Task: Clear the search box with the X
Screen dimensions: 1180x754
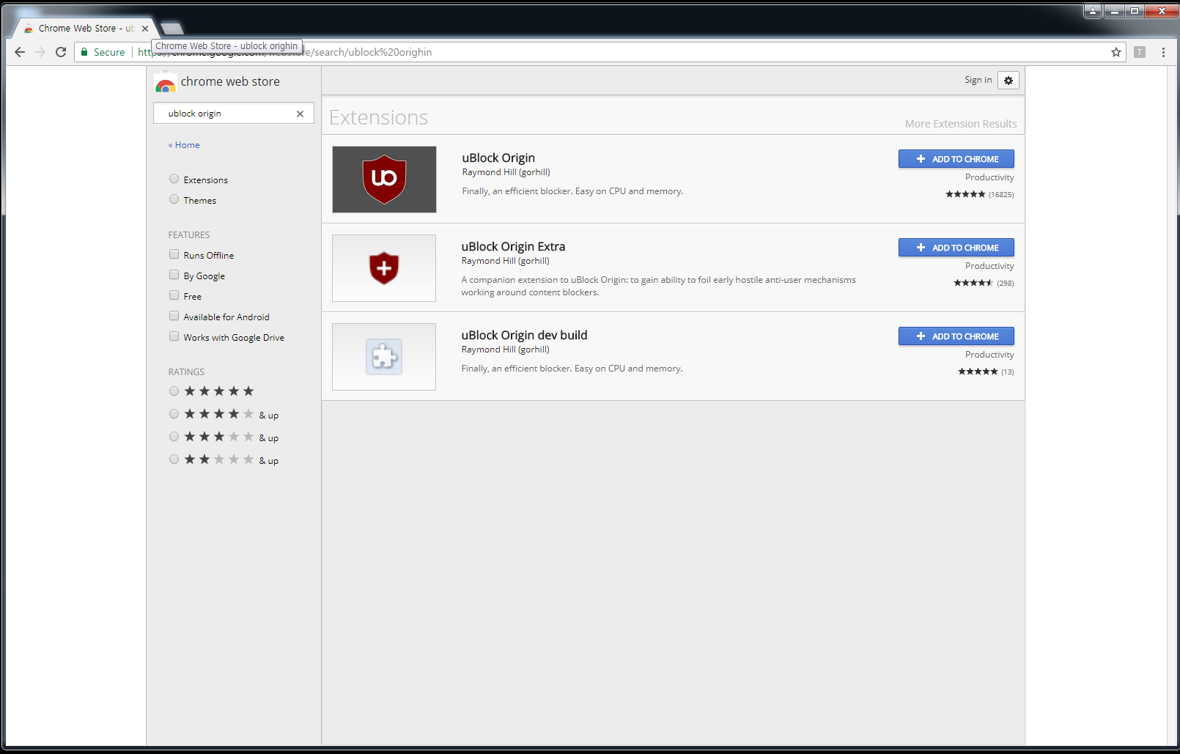Action: tap(300, 114)
